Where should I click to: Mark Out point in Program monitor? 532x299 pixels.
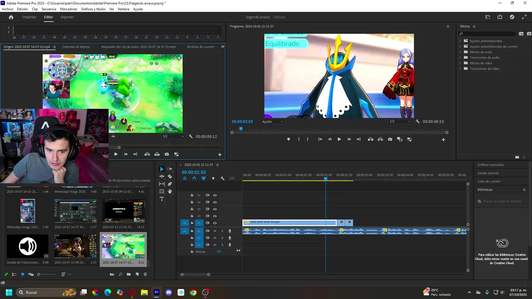tap(308, 139)
